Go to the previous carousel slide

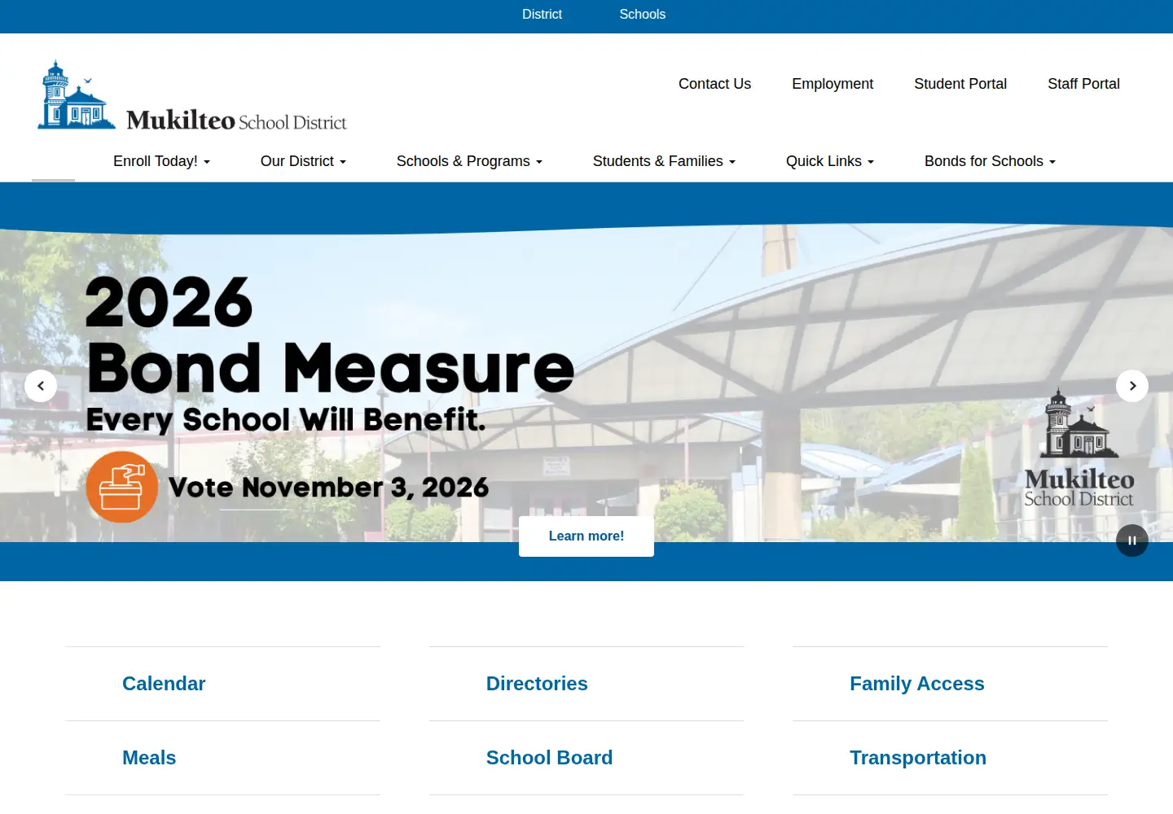(x=41, y=386)
